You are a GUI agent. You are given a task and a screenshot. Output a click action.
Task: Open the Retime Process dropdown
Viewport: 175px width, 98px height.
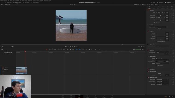coord(162,79)
